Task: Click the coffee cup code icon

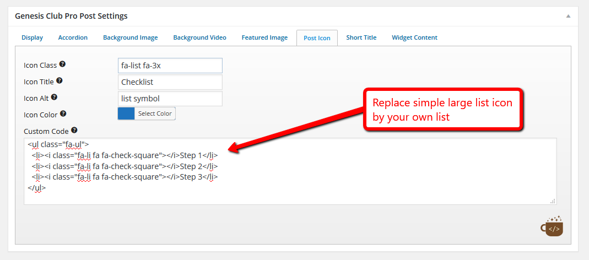Action: (x=552, y=226)
